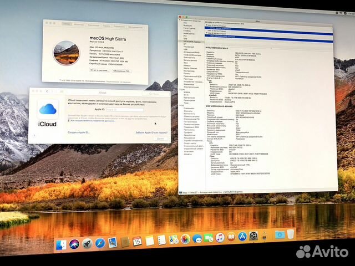Select INTEL SSDSC2CW180A3 drive row
The height and width of the screenshot is (266, 355).
(x=269, y=30)
